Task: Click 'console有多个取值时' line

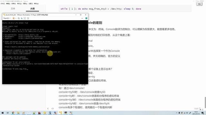Action: [85, 107]
